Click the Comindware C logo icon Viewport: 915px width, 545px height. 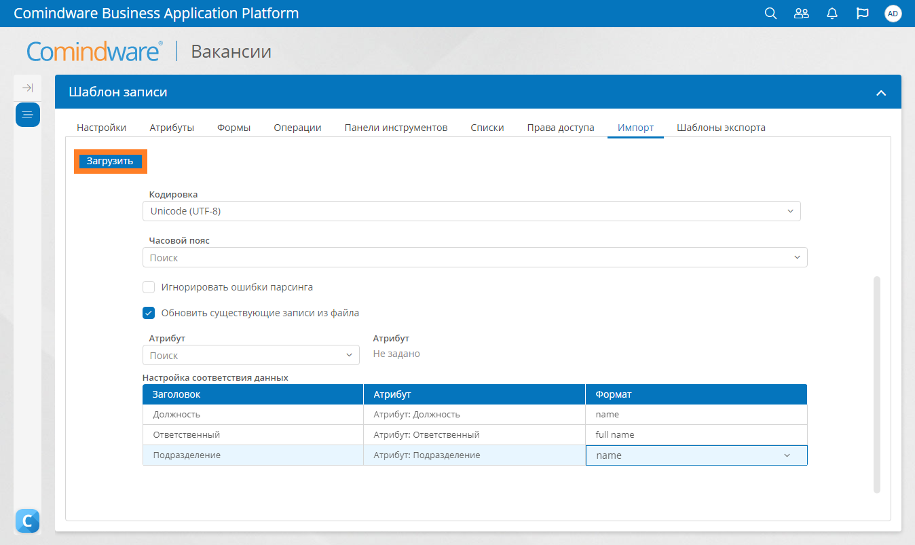[27, 521]
